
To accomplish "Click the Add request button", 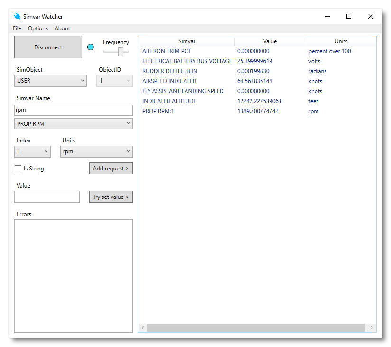I will (x=111, y=169).
